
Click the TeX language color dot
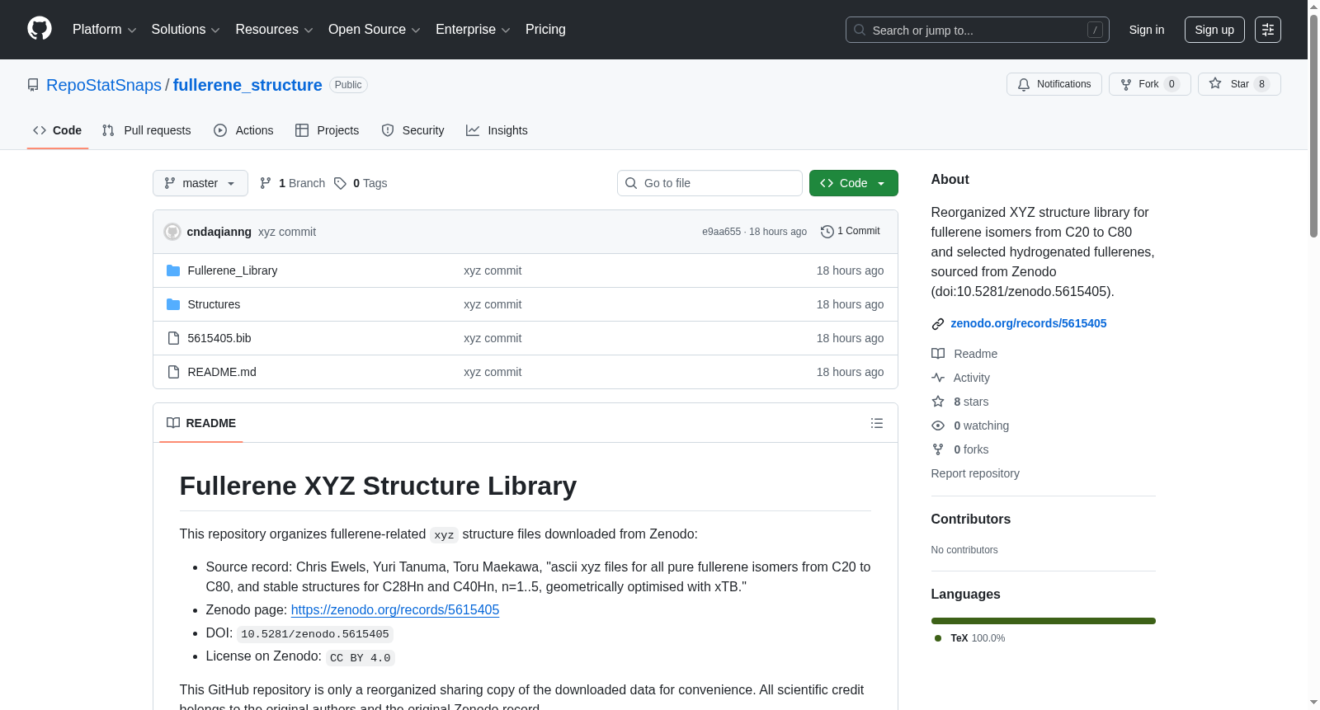coord(938,638)
